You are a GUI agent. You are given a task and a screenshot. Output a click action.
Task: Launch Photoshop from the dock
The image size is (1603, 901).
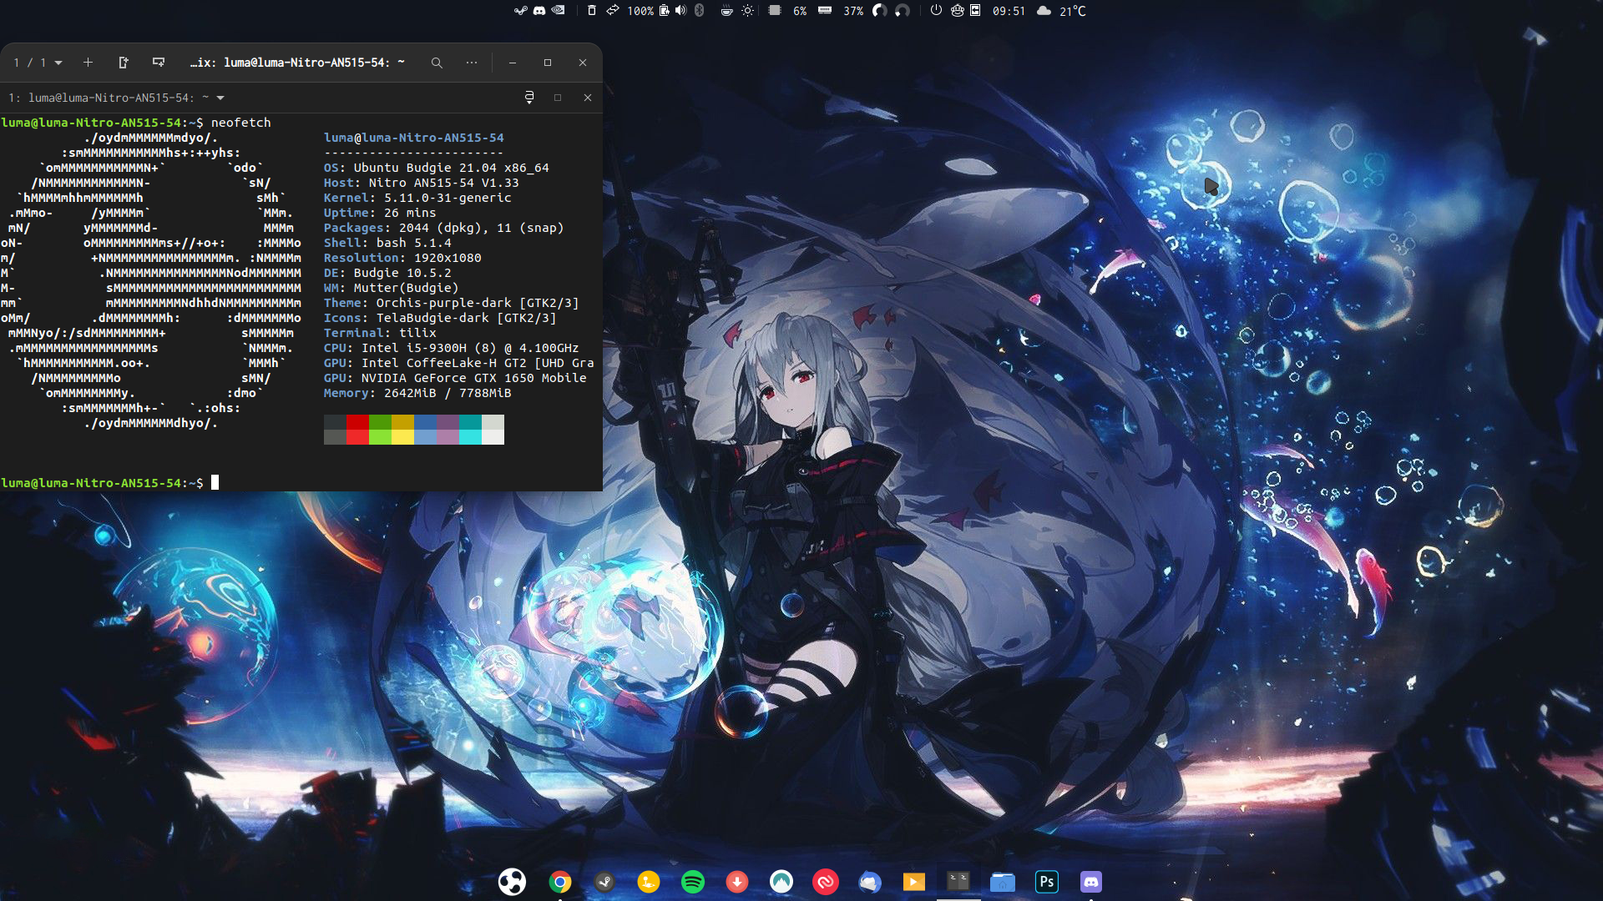point(1047,882)
